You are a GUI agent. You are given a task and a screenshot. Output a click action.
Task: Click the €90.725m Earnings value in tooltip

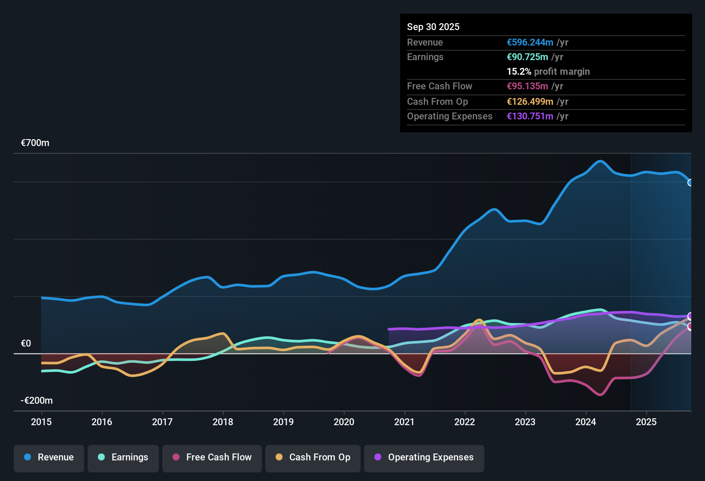pos(527,57)
